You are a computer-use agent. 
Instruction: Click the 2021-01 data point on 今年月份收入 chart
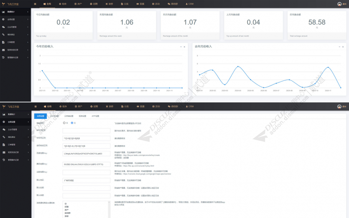(x=42, y=71)
